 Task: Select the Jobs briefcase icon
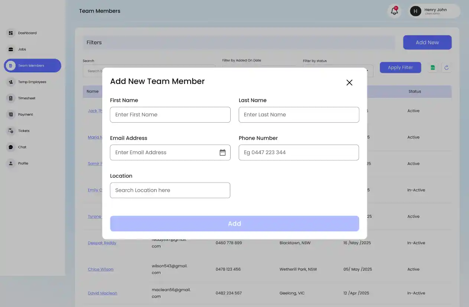[x=10, y=49]
